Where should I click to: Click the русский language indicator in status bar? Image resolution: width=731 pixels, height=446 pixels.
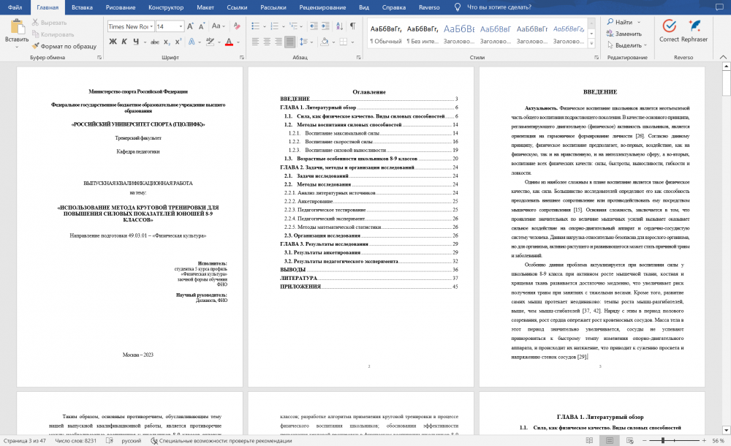[x=131, y=440]
